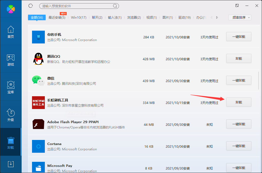The height and width of the screenshot is (173, 262).
Task: Click the 腾讯QQ penguin icon
Action: click(38, 59)
